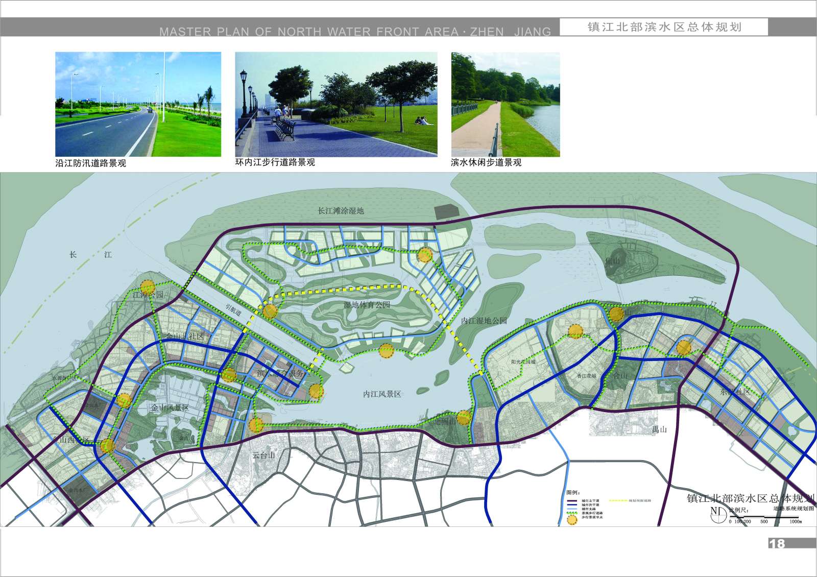Viewport: 817px width, 577px height.
Task: Click the purple 城市主干道 legend line
Action: pyautogui.click(x=572, y=501)
